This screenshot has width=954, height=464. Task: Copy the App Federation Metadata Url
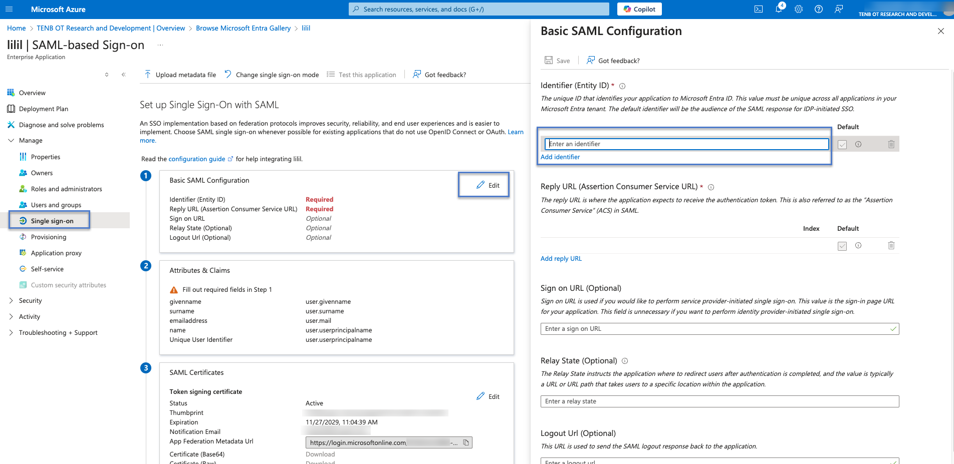coord(466,442)
